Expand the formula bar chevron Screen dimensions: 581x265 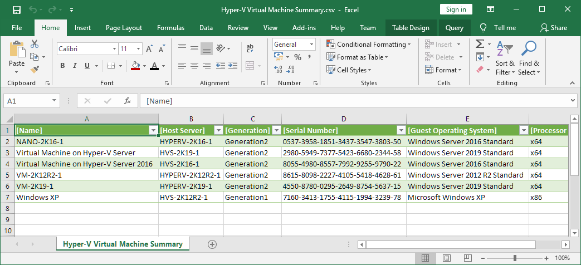tap(573, 101)
